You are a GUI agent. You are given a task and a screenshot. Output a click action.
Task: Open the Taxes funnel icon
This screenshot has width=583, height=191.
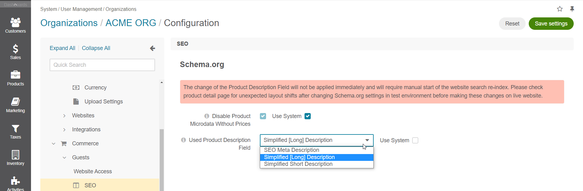tap(16, 128)
